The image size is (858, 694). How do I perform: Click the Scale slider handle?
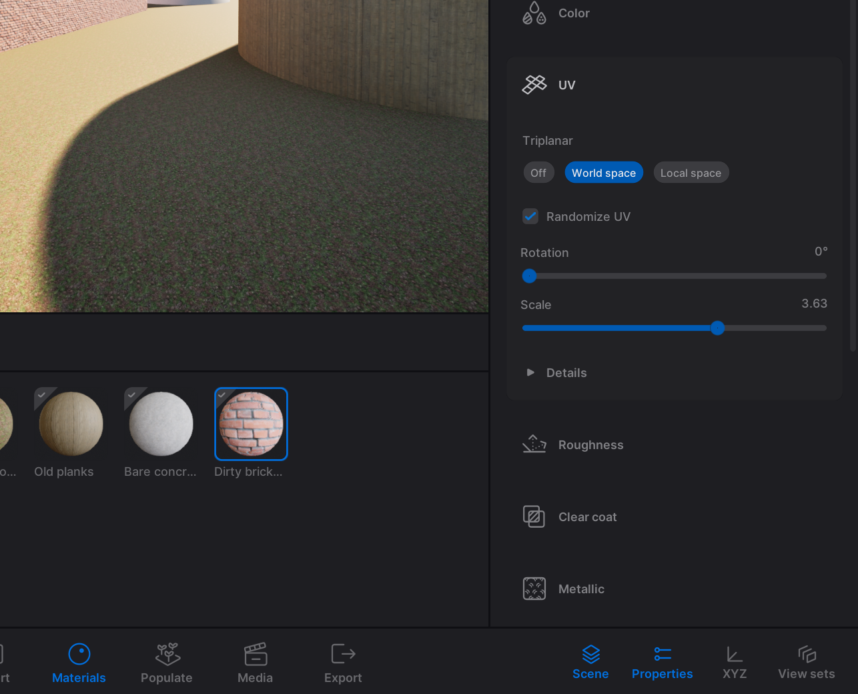click(717, 328)
